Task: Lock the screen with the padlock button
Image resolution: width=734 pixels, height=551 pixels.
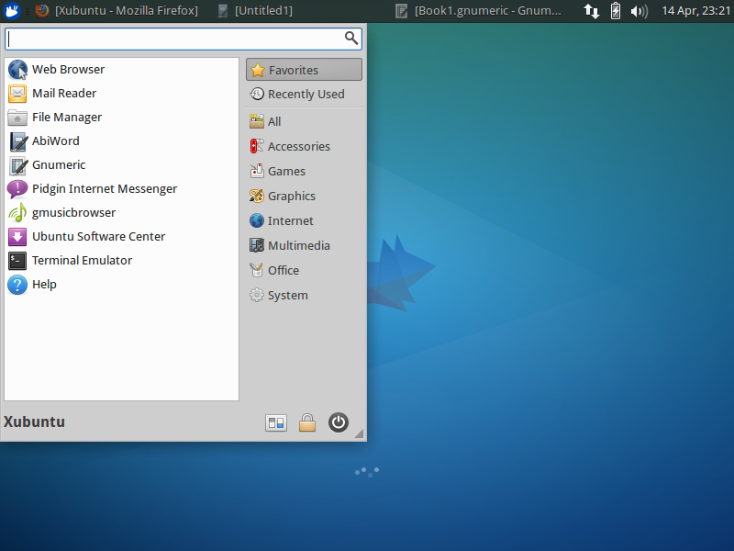Action: click(307, 422)
